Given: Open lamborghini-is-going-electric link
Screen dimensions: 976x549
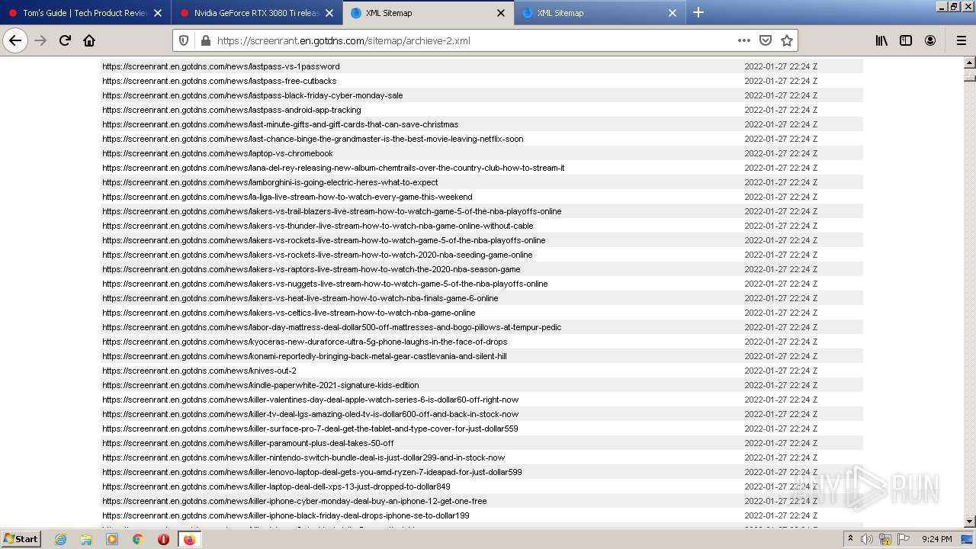Looking at the screenshot, I should coord(270,182).
